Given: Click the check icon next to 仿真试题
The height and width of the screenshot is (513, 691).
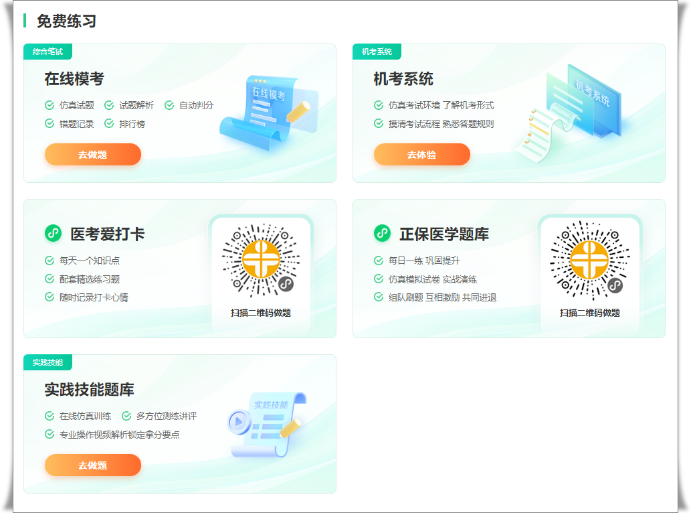Looking at the screenshot, I should [x=50, y=105].
